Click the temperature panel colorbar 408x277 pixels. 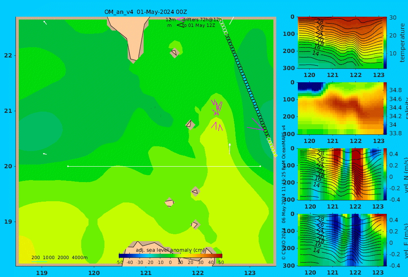pyautogui.click(x=385, y=43)
